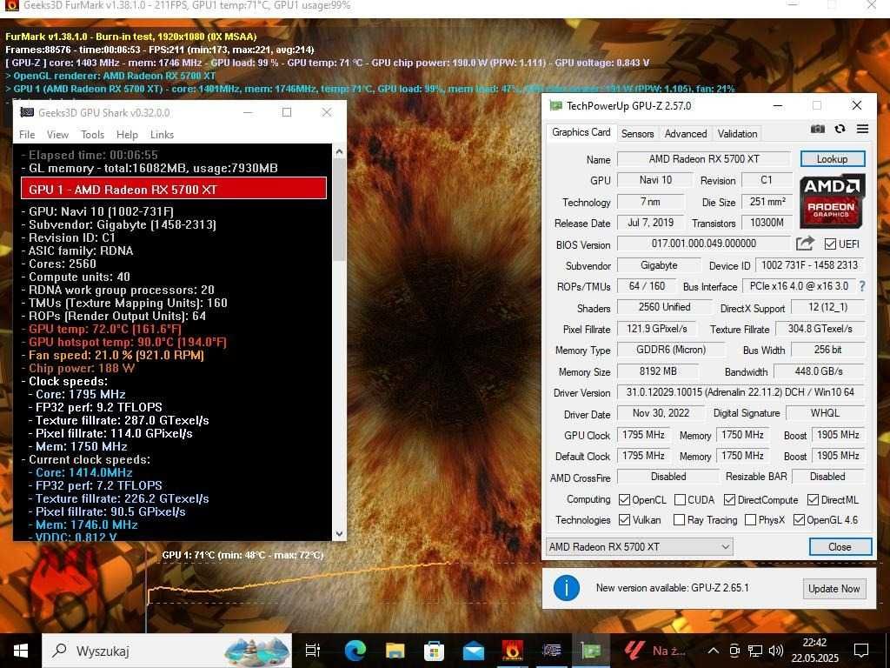This screenshot has width=890, height=668.
Task: Open File Explorer from taskbar
Action: click(395, 651)
